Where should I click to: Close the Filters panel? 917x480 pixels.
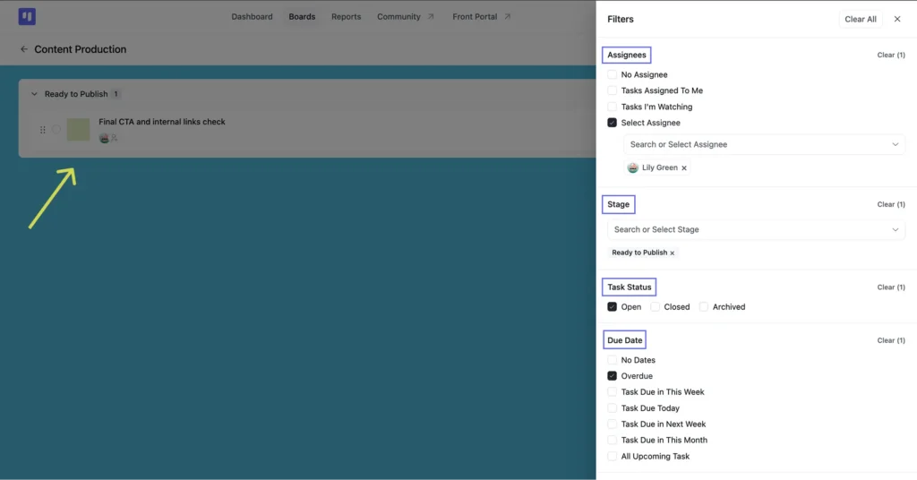tap(897, 20)
